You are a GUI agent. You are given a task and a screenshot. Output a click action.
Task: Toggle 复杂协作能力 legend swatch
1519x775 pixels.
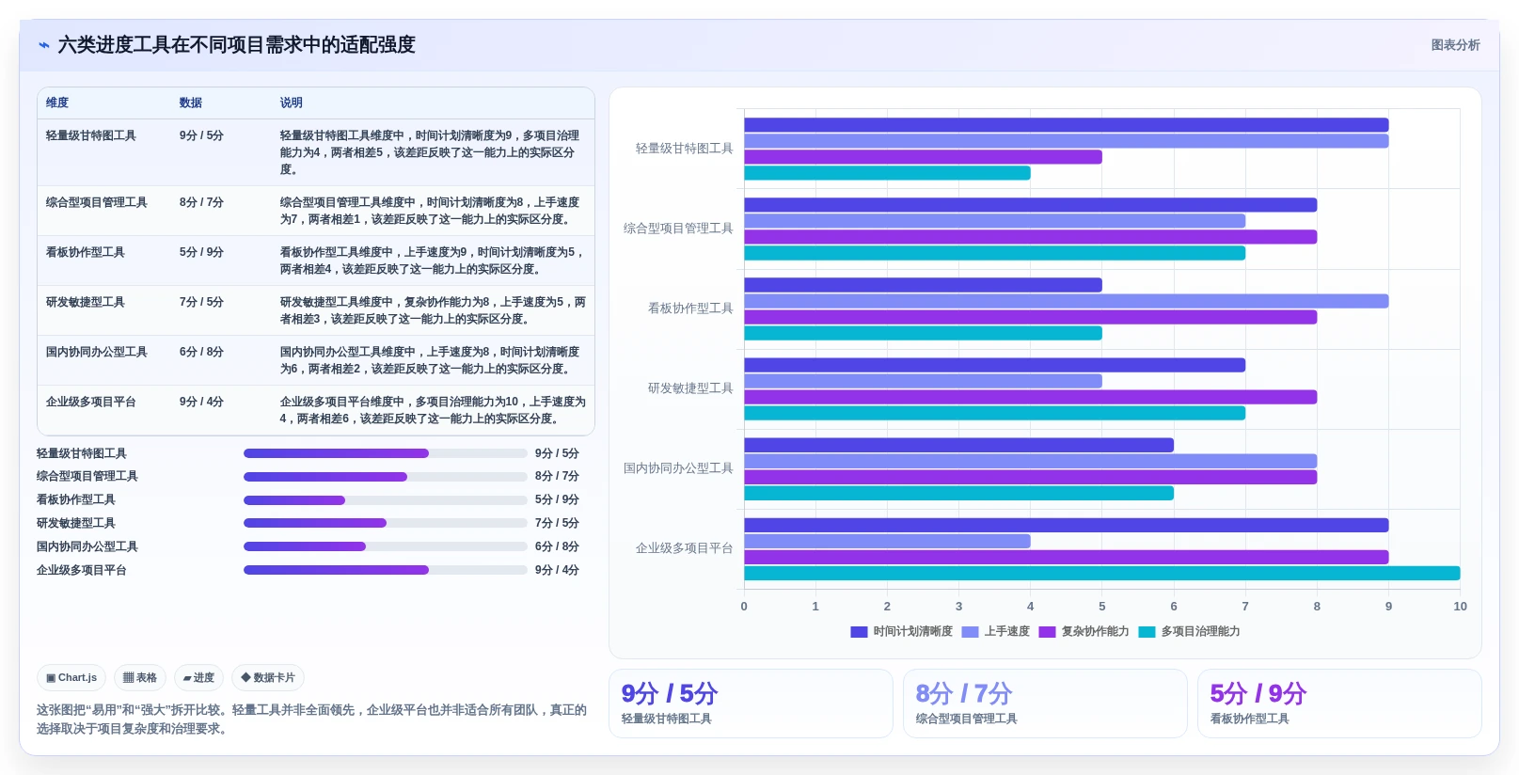pos(1047,632)
